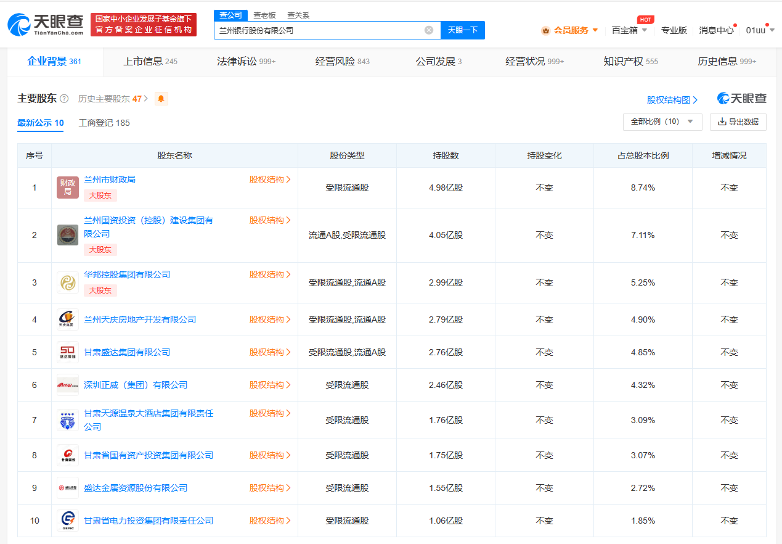The width and height of the screenshot is (782, 544).
Task: Click the bell notification icon beside 历史主要股东
Action: tap(161, 98)
